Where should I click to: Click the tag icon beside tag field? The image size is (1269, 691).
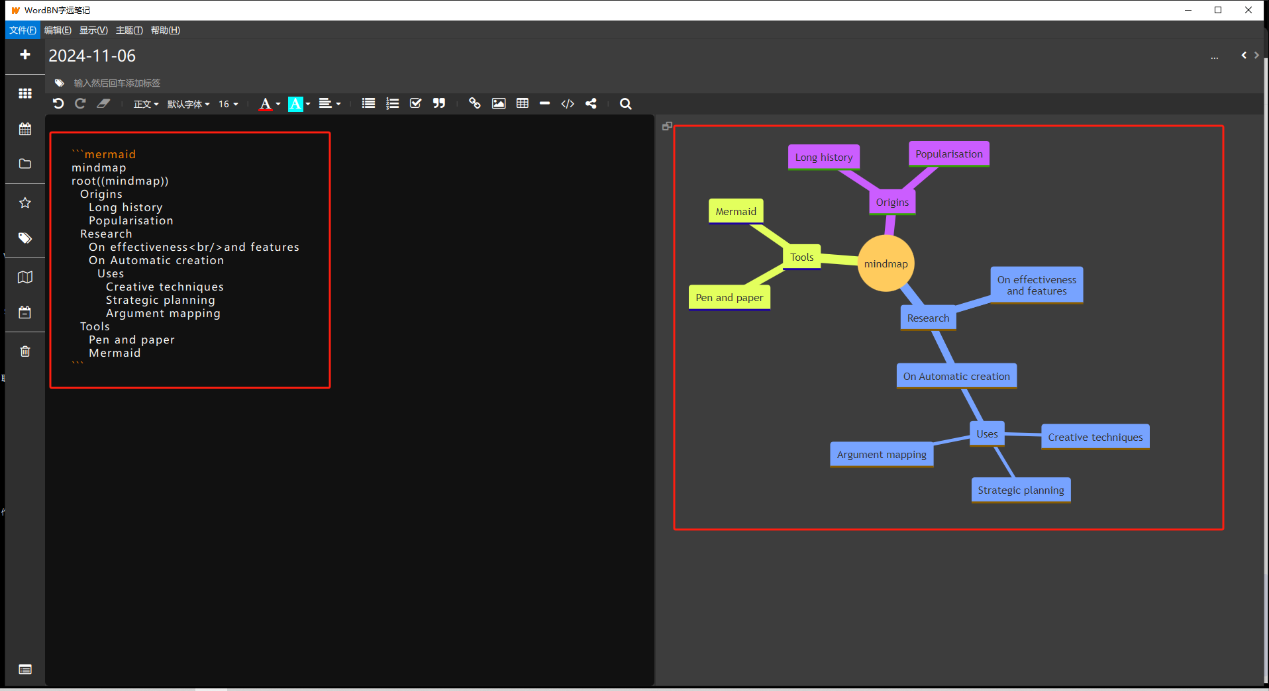(60, 83)
